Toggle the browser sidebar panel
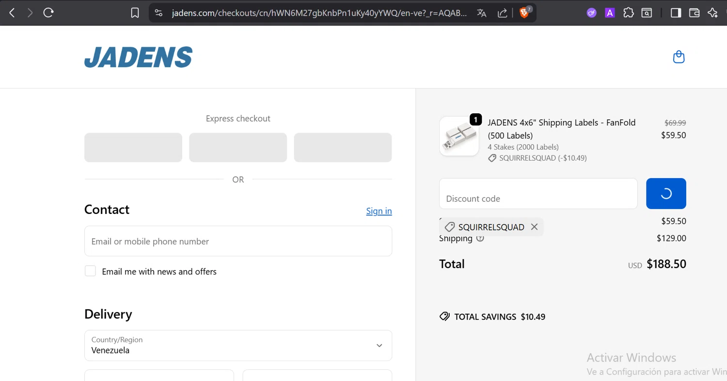 [x=676, y=13]
